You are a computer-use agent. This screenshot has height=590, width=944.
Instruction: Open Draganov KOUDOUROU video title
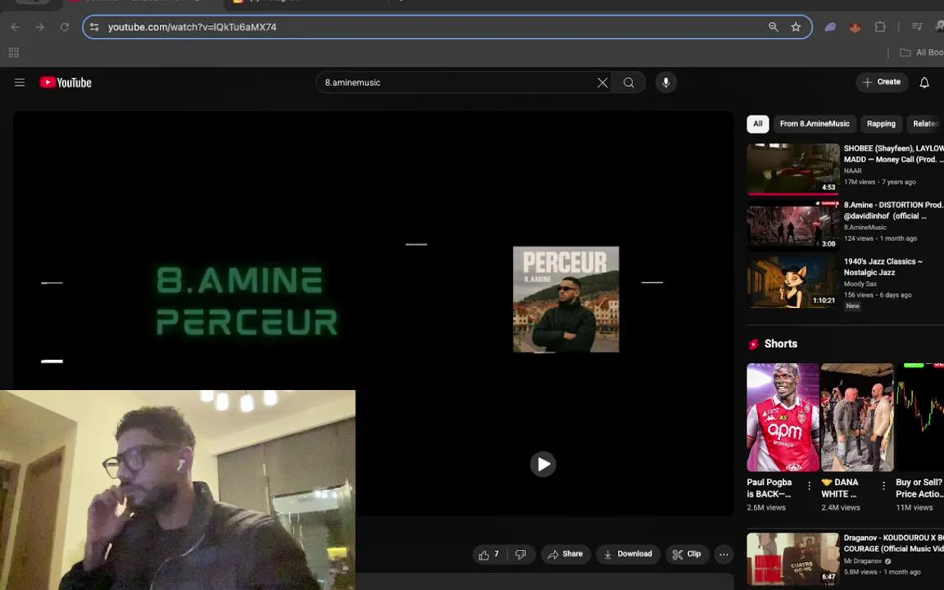coord(893,543)
